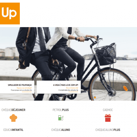This screenshot has height=137, width=137.
Task: Click 'A simplicidade das soluções Up' text
Action: pyautogui.click(x=68, y=90)
